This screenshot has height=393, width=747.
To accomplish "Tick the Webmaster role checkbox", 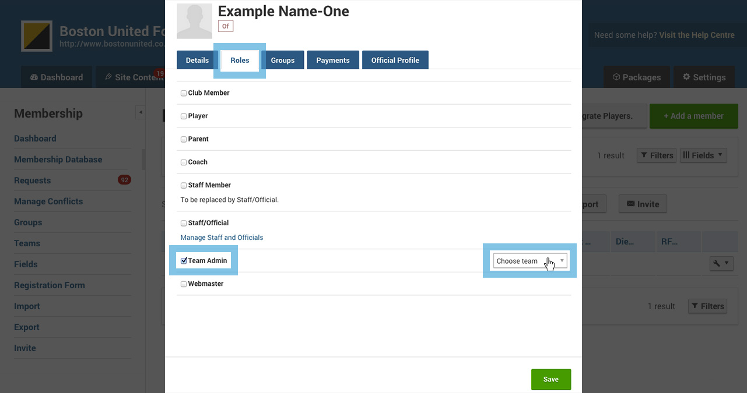I will point(184,284).
